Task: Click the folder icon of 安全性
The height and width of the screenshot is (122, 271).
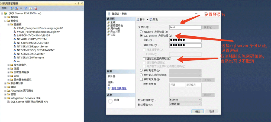Action: pos(8,21)
